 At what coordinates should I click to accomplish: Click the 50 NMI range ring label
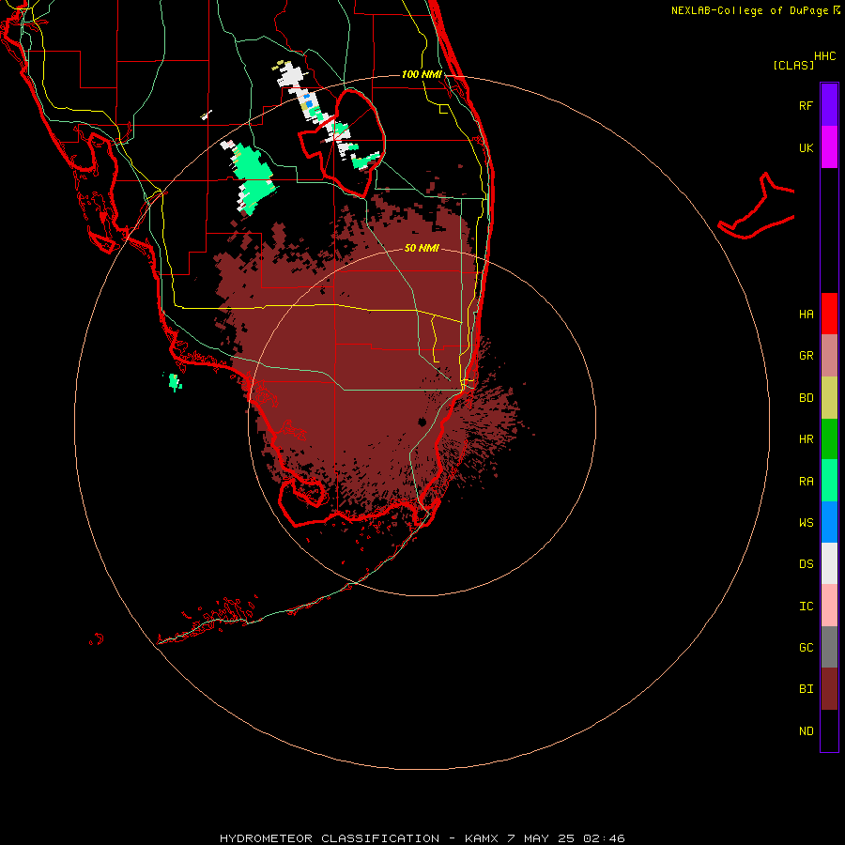coord(422,248)
